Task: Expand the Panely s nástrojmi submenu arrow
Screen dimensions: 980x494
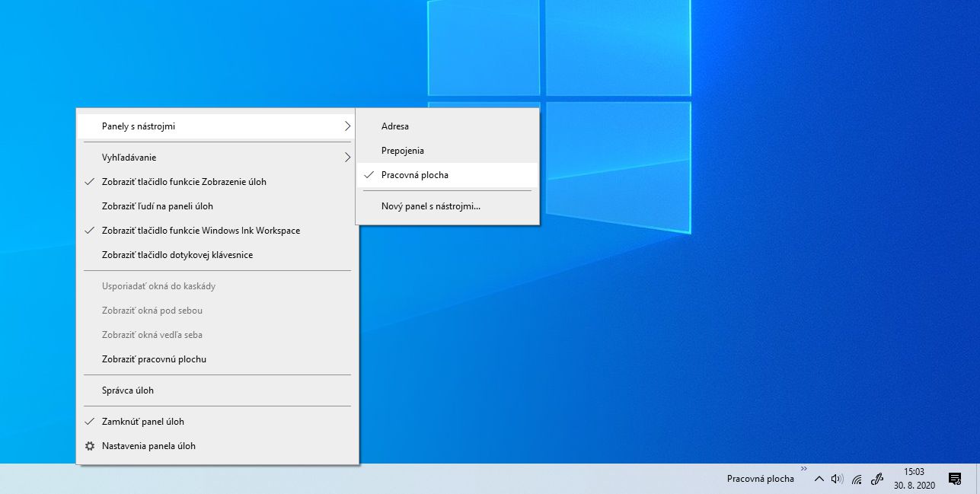Action: click(347, 126)
